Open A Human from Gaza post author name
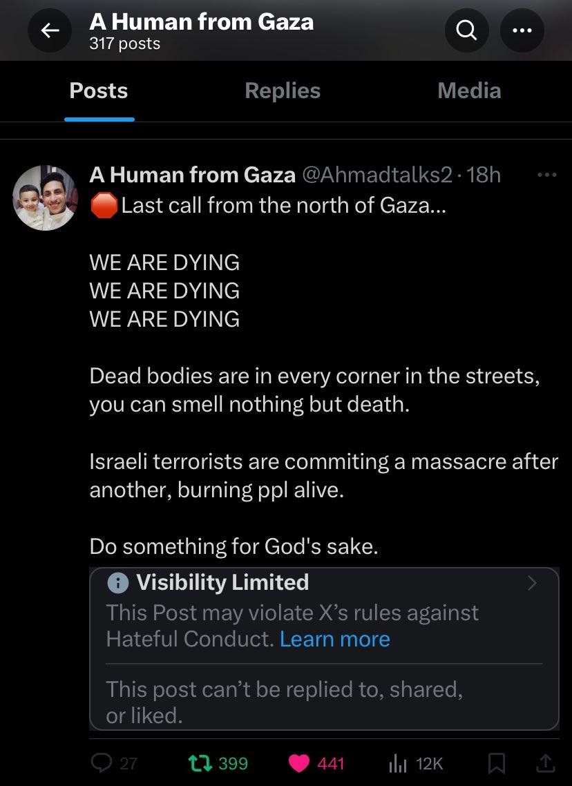The height and width of the screenshot is (786, 572). click(192, 175)
